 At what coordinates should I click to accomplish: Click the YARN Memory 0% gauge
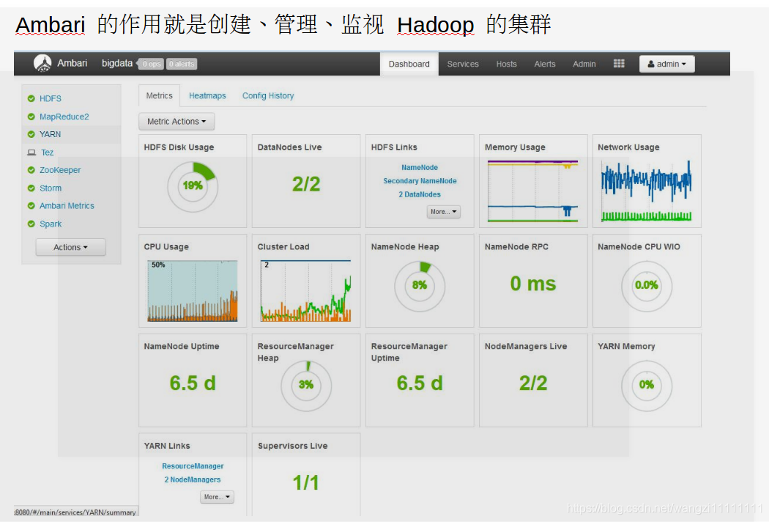coord(647,386)
